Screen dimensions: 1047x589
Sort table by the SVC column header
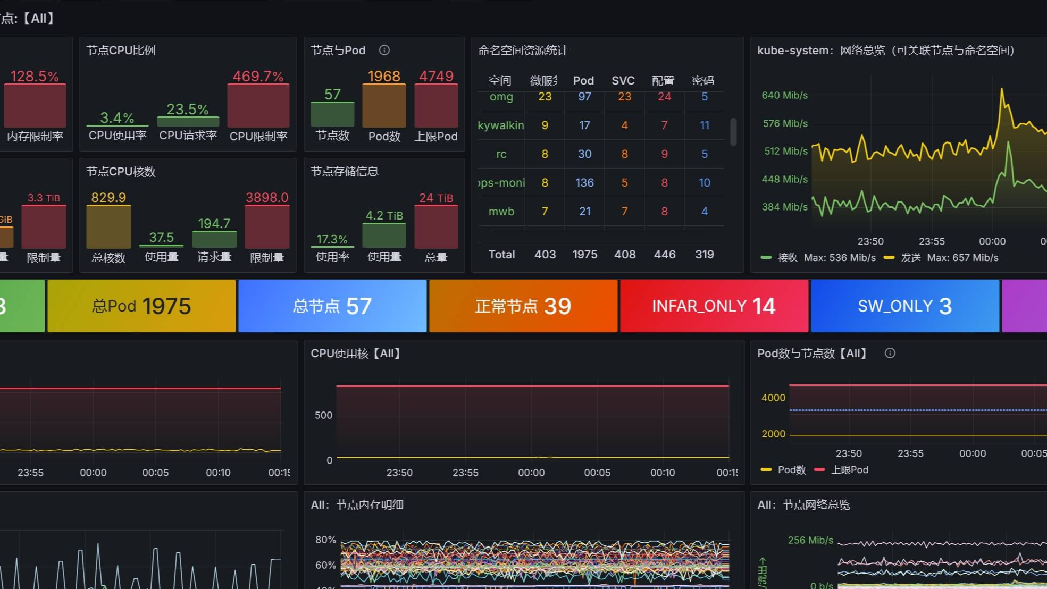coord(623,80)
